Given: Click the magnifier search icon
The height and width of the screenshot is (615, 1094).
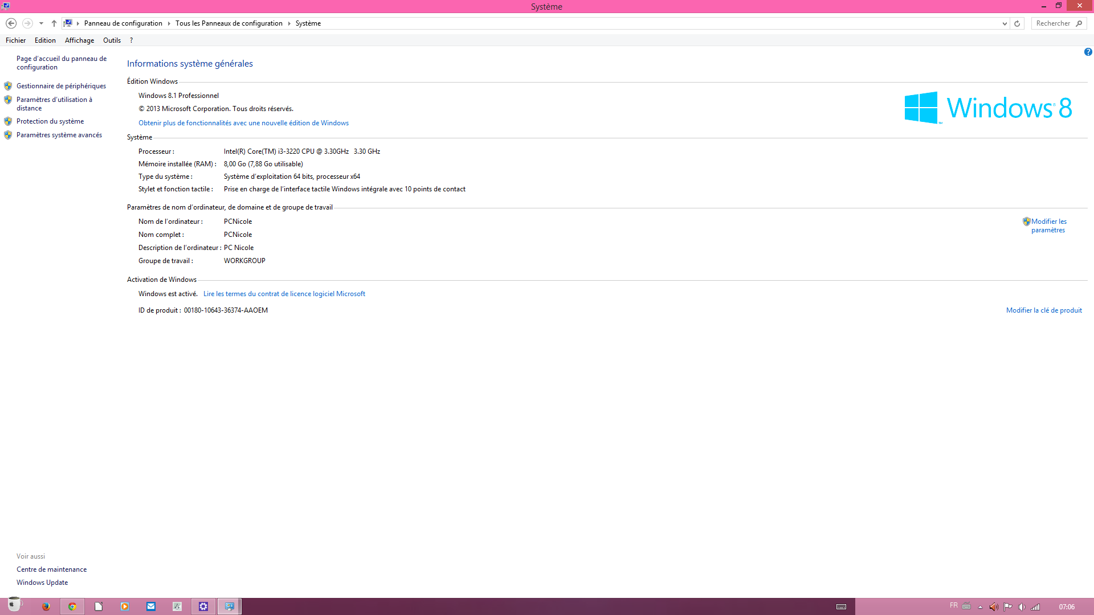Looking at the screenshot, I should [1079, 23].
